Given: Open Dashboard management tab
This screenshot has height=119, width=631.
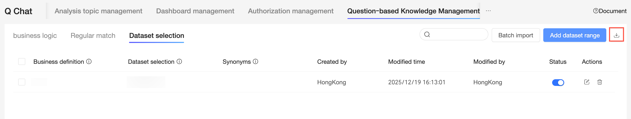Looking at the screenshot, I should (195, 11).
